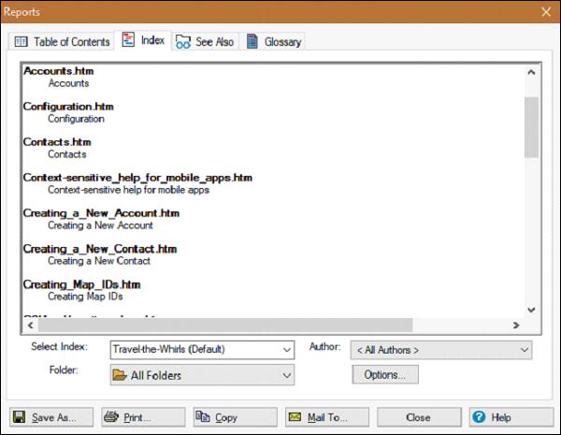Close the Reports dialog with X

click(546, 12)
